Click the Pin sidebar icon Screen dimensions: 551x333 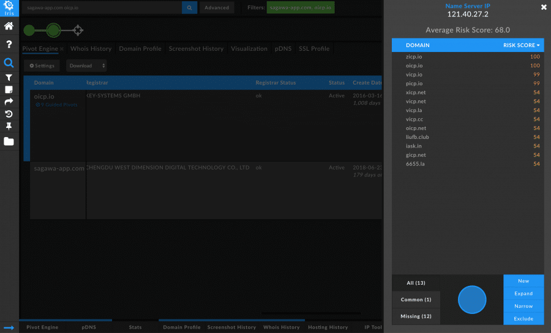click(9, 126)
